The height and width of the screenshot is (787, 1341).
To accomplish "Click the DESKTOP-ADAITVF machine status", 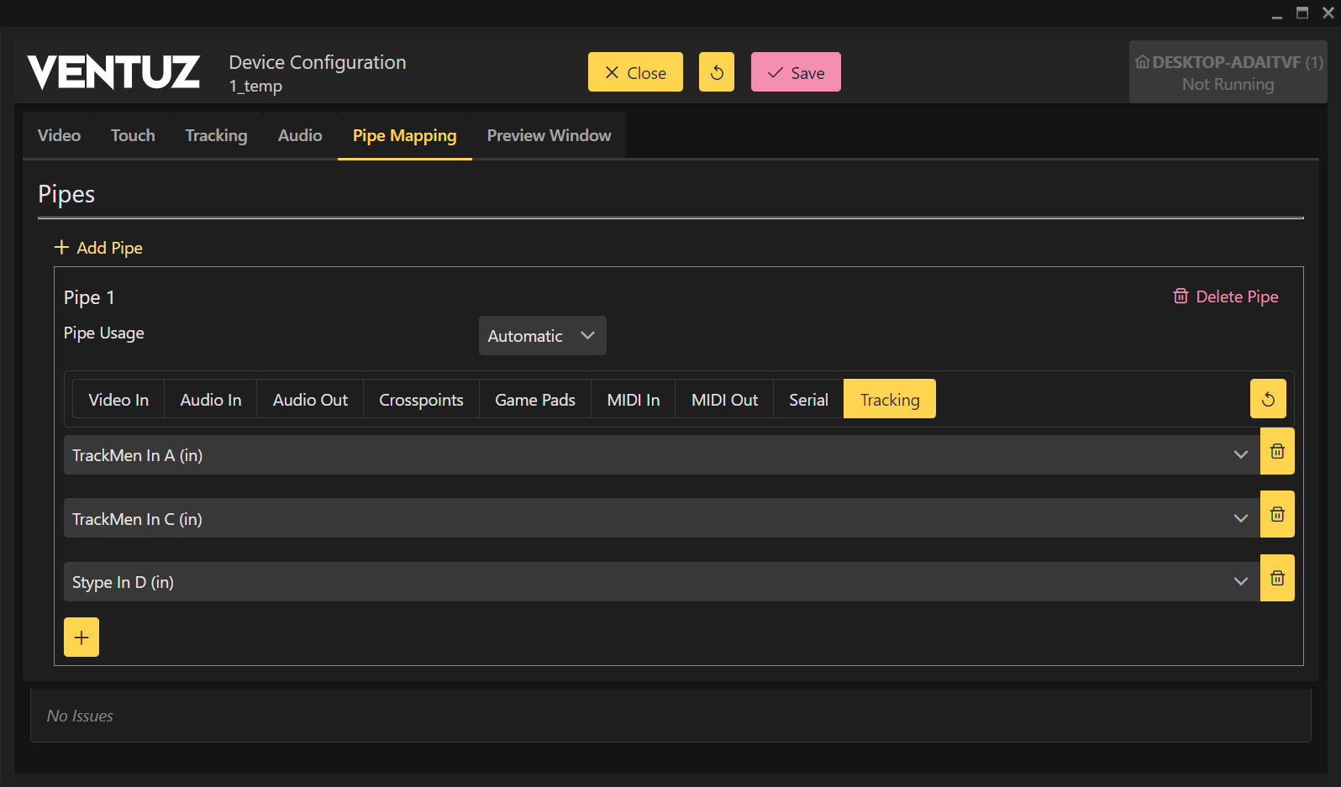I will point(1228,73).
